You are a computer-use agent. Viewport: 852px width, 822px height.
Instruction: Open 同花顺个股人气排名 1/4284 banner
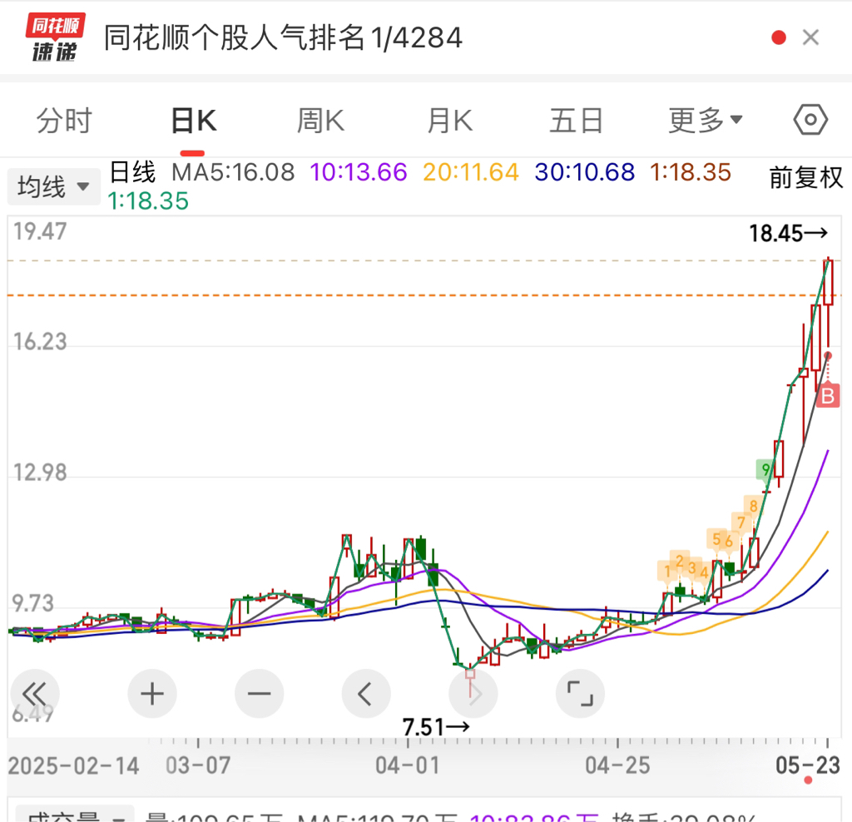tap(283, 37)
